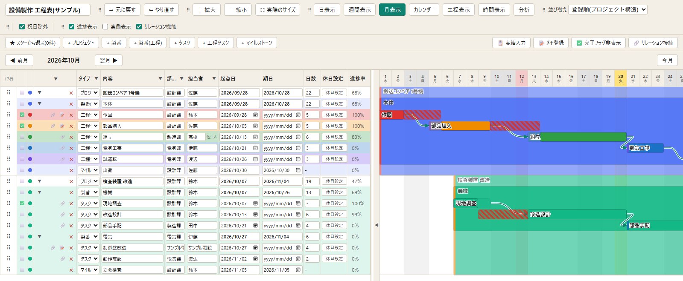Delete the 制御盤改造 task row

tap(71, 248)
